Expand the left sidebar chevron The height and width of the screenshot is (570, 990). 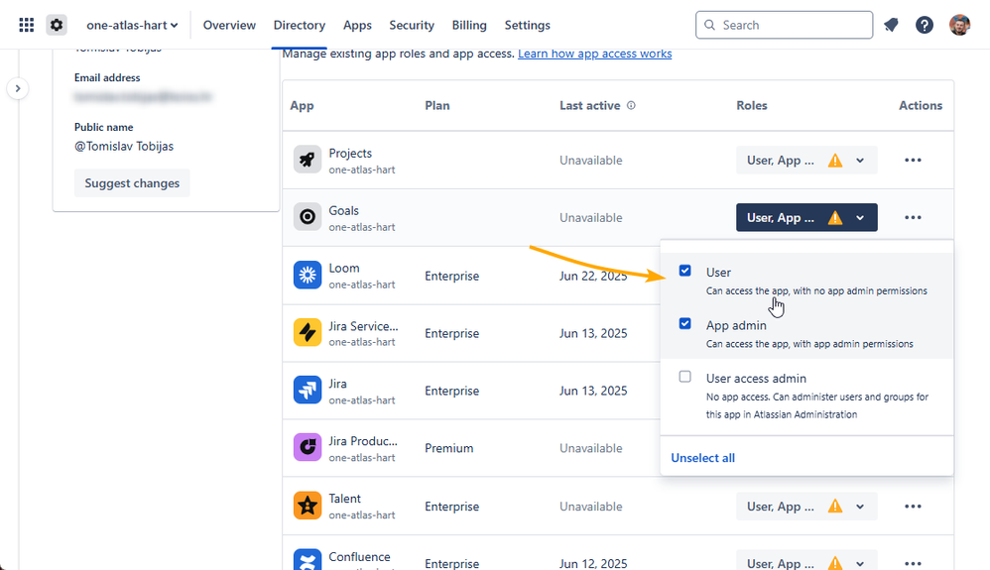click(x=18, y=88)
